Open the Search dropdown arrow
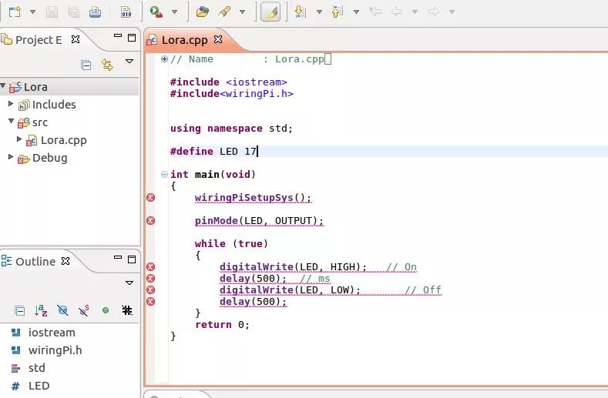Viewport: 608px width, 398px height. pos(242,12)
